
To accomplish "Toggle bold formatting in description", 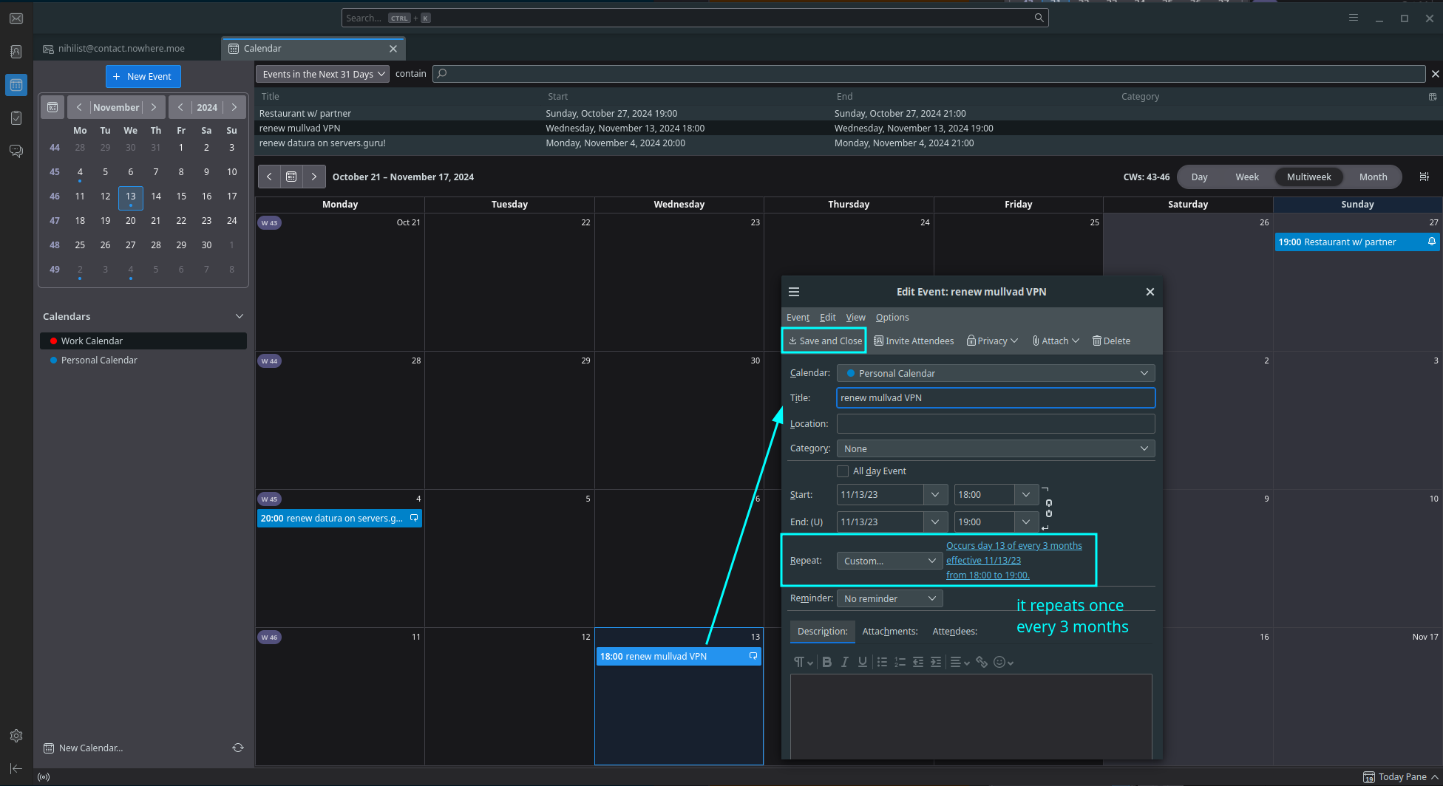I will click(x=827, y=662).
